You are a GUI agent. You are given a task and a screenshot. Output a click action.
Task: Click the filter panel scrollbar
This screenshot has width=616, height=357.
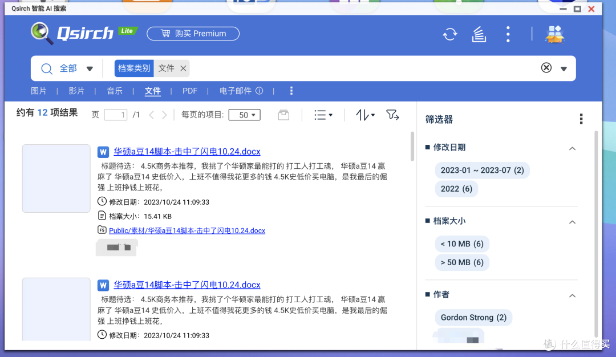click(x=596, y=234)
